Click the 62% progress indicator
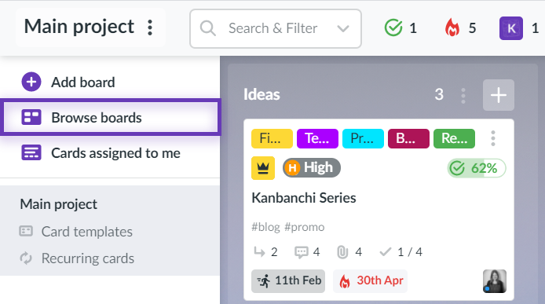The width and height of the screenshot is (545, 304). tap(476, 168)
